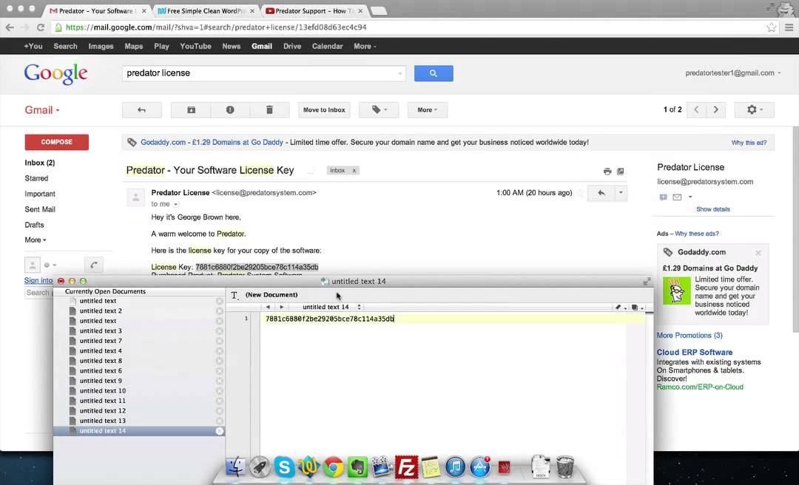Go to the older conversation arrow
799x485 pixels.
point(715,110)
